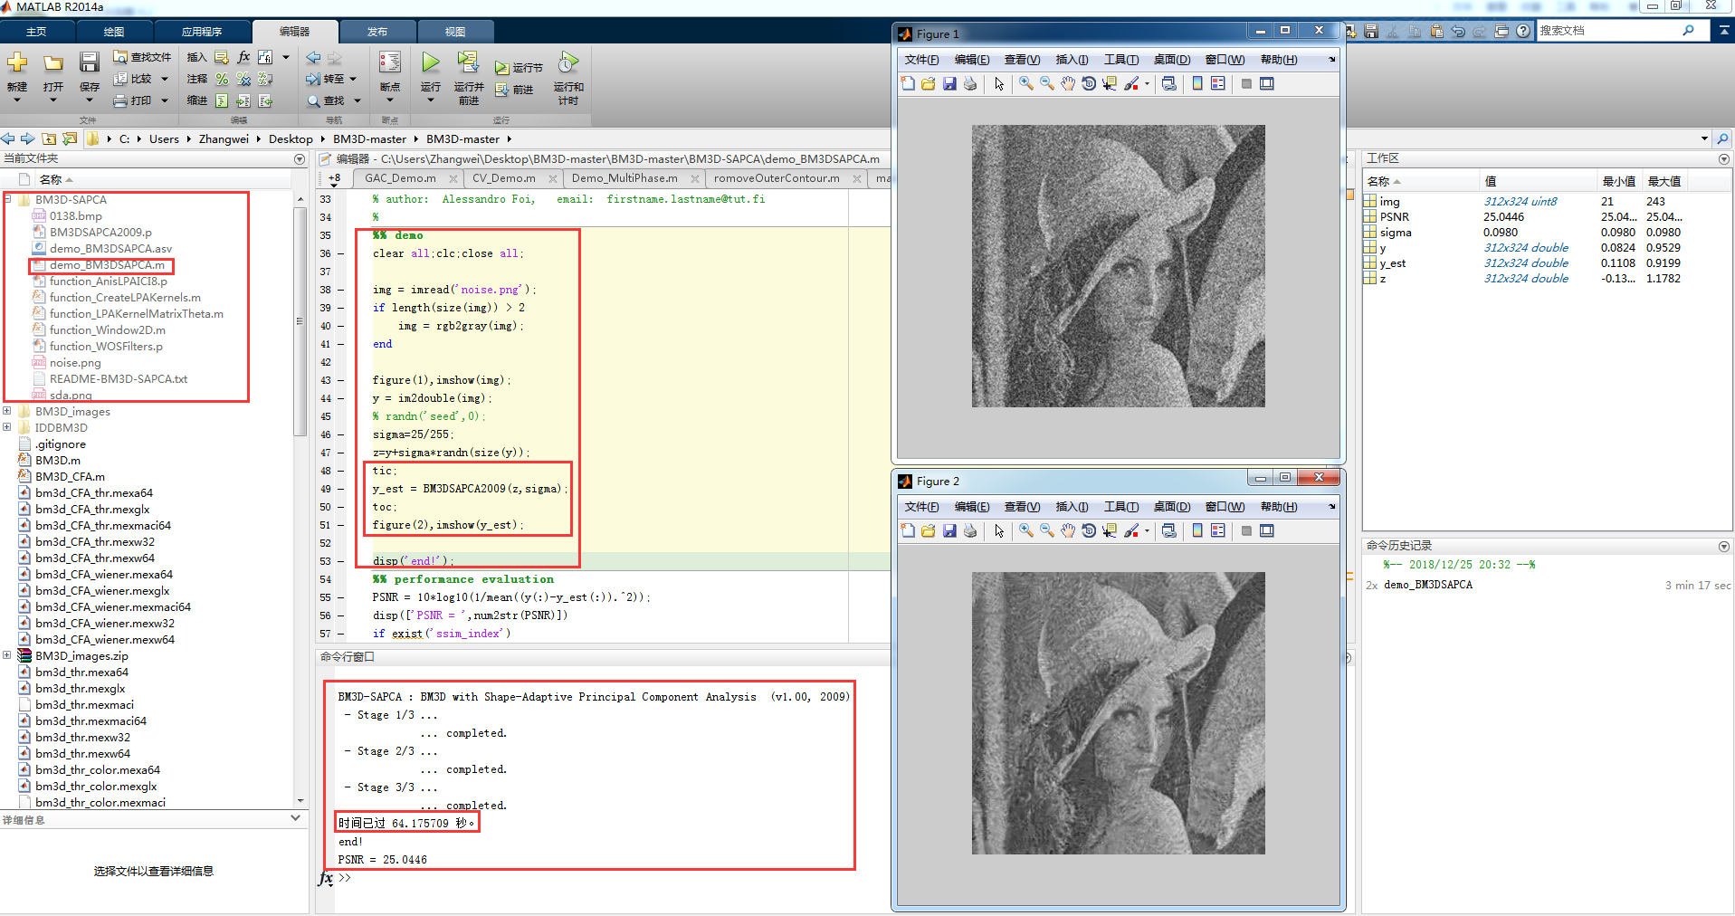The height and width of the screenshot is (916, 1735).
Task: Open the Tools (工具) menu in Figure 1
Action: click(x=1120, y=60)
